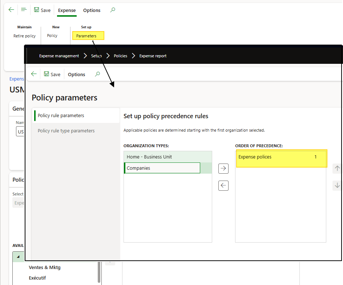343x285 pixels.
Task: Remove from precedence with left arrow button
Action: (223, 186)
